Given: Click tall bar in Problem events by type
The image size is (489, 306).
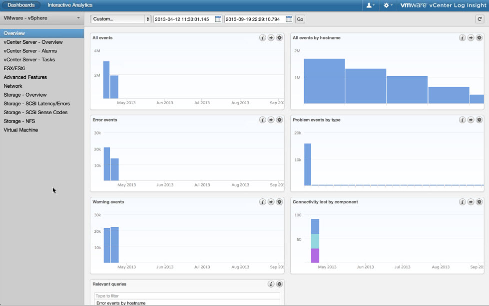Looking at the screenshot, I should (308, 164).
